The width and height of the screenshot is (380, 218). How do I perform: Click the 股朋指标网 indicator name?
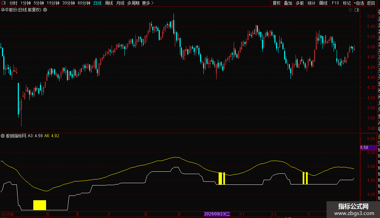[16, 136]
